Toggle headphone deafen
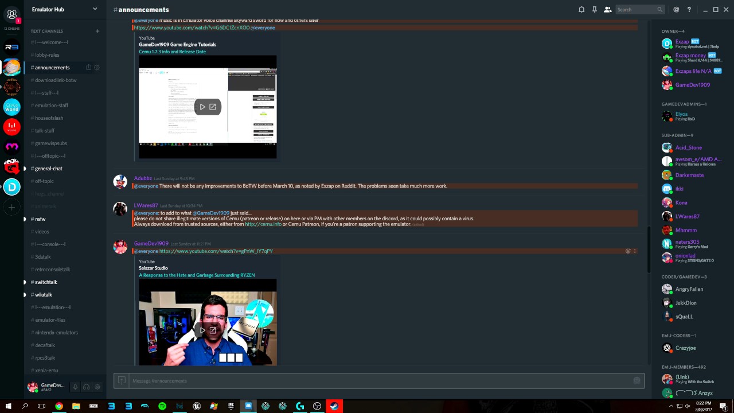 pyautogui.click(x=86, y=387)
